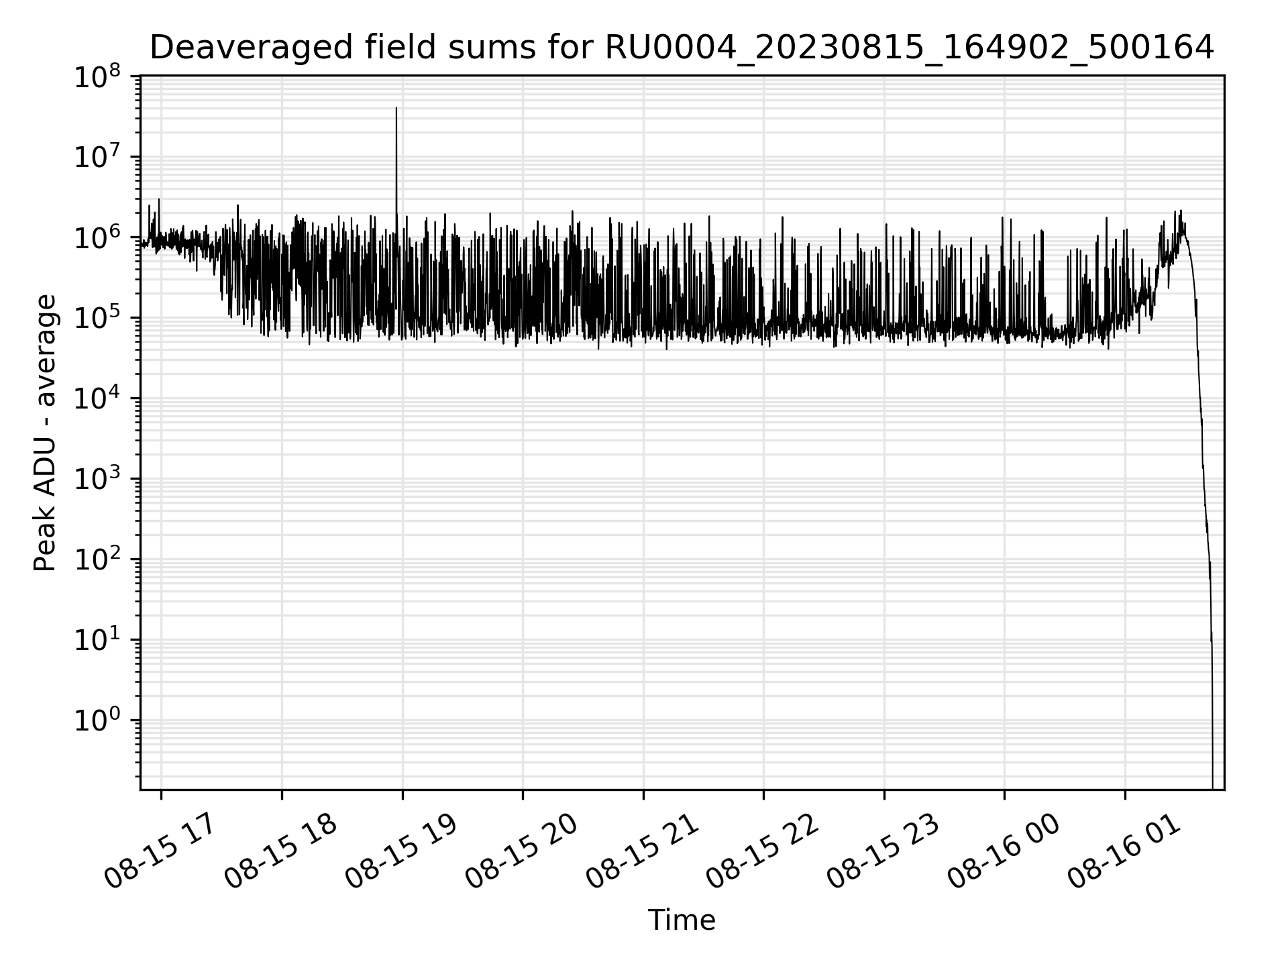
Task: Click the x-axis label 'Time'
Action: tap(682, 920)
